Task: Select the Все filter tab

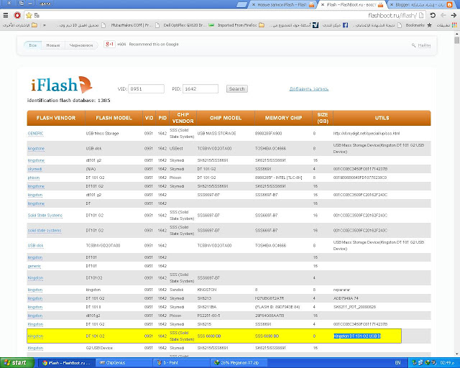Action: tap(33, 45)
